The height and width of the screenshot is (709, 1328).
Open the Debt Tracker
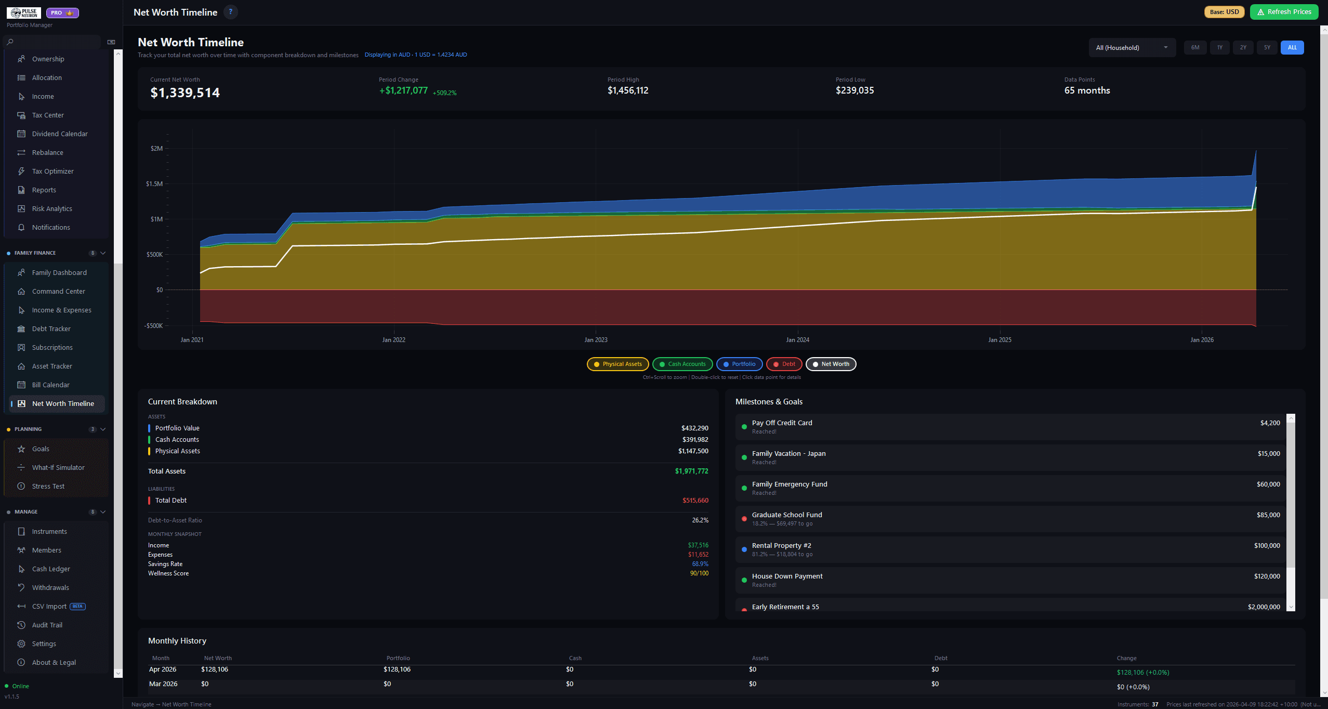51,329
